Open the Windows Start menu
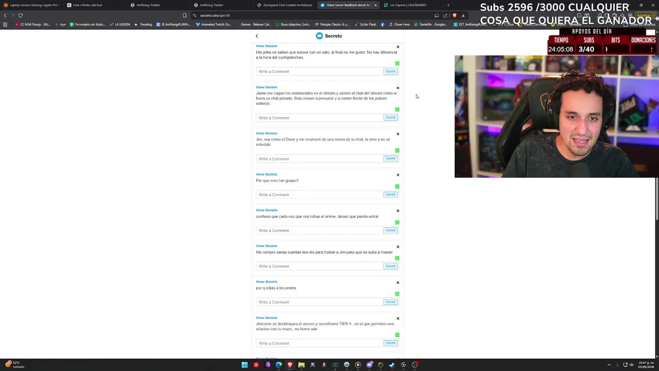 point(245,365)
